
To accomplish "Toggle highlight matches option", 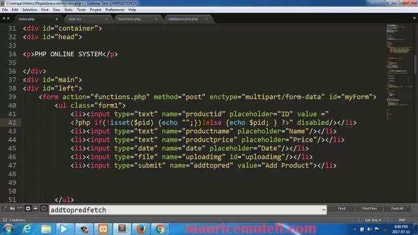I will click(44, 208).
